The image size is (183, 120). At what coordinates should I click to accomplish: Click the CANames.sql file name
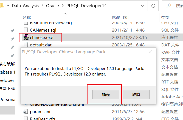(43, 30)
